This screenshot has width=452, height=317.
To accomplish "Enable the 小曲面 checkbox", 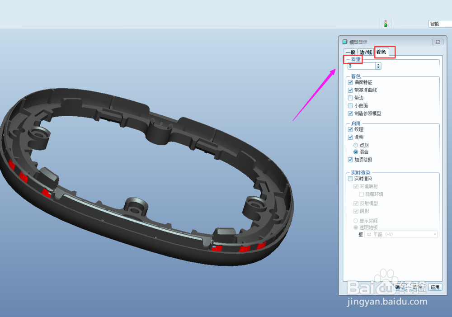I will (351, 105).
